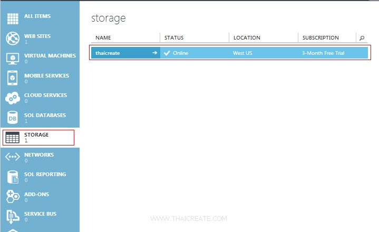
Task: Open the Networks arrows icon
Action: 12,157
